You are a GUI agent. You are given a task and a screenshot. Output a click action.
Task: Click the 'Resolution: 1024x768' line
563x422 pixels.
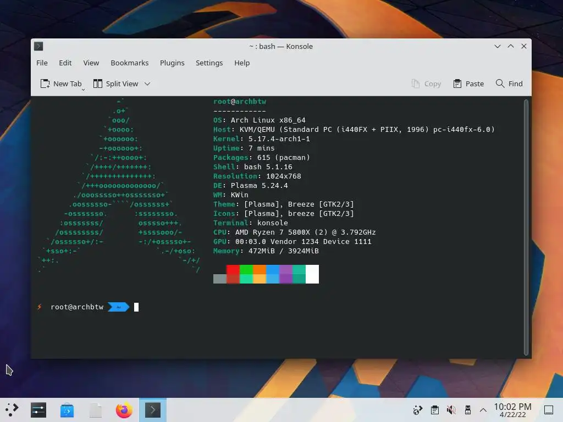click(257, 176)
